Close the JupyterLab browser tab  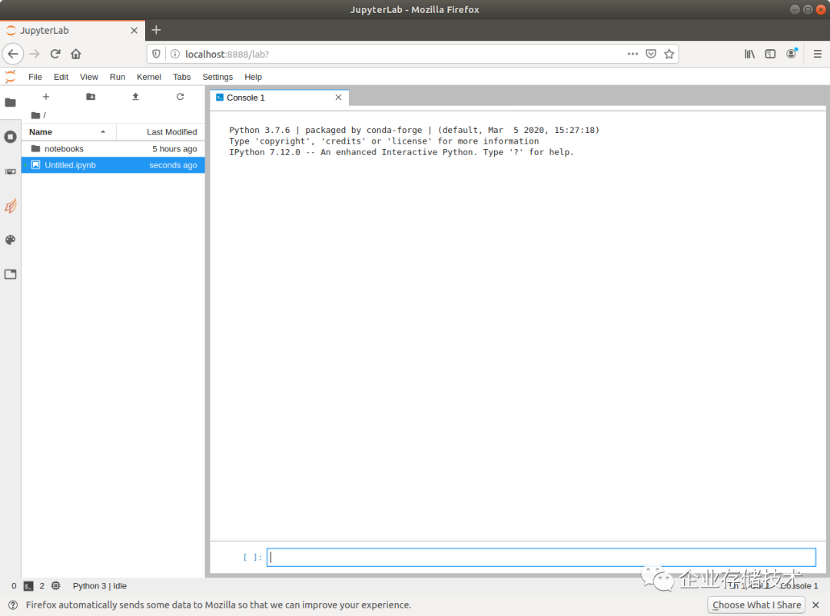134,30
